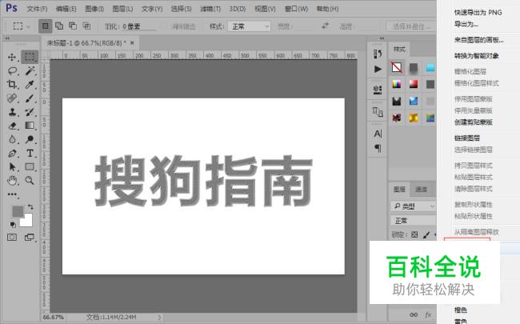Select the Clone Stamp tool
The image size is (520, 324).
[x=12, y=112]
